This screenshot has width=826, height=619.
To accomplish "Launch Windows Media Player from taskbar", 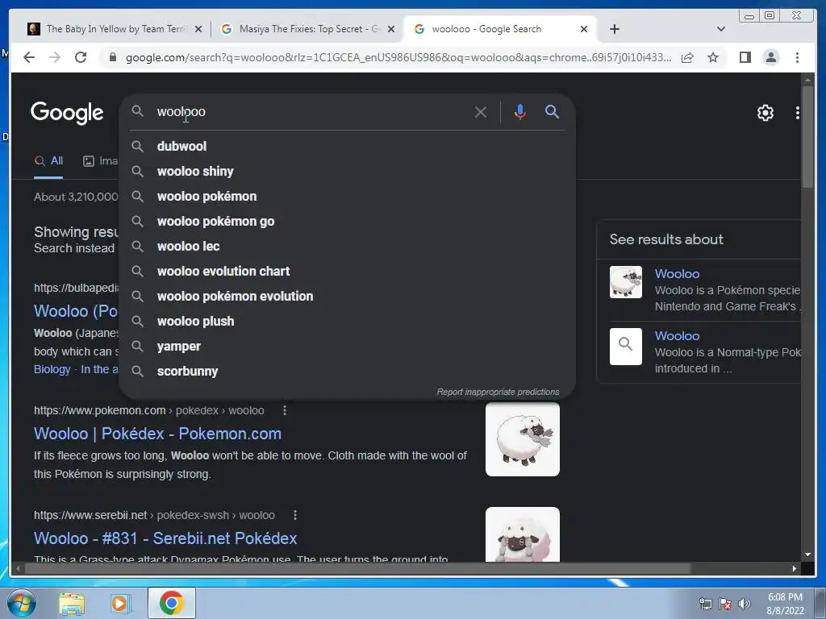I will click(121, 604).
